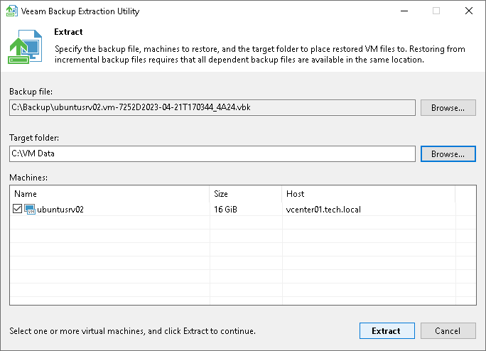Image resolution: width=486 pixels, height=351 pixels.
Task: Sort machines by Host column header
Action: point(369,194)
